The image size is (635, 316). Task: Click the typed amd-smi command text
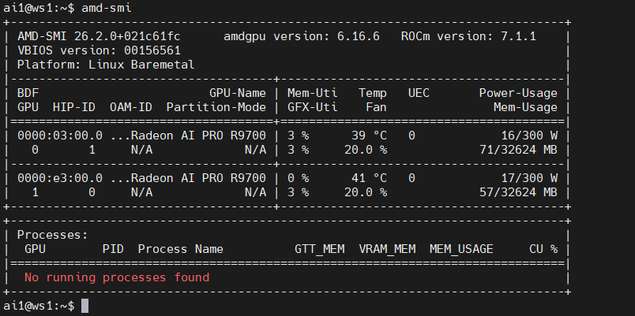[x=107, y=7]
